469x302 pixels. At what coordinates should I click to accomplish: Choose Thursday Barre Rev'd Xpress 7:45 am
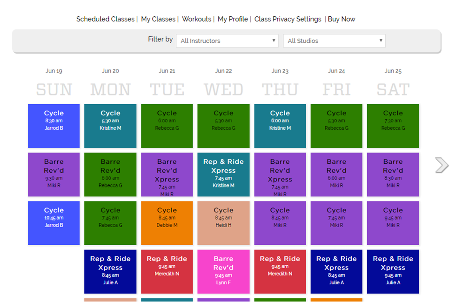click(x=280, y=174)
